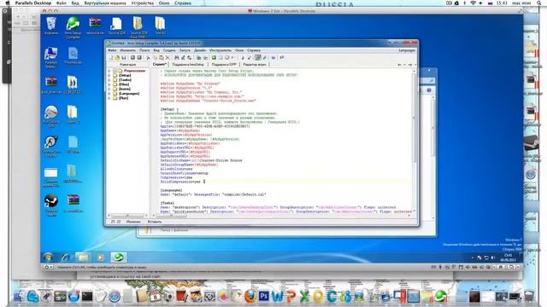
Task: Select Inno Setup taskbar button
Action: (x=118, y=258)
